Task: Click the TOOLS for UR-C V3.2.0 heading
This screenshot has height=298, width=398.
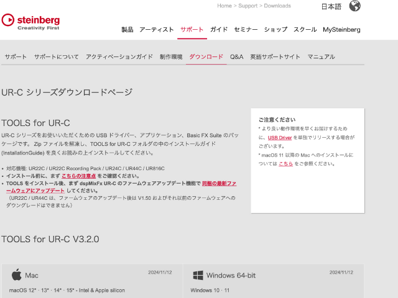Action: tap(50, 239)
